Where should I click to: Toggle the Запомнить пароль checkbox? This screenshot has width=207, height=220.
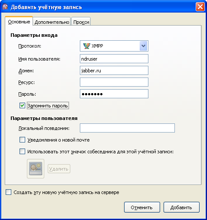[22, 106]
